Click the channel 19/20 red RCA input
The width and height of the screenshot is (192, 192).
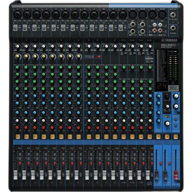160,30
